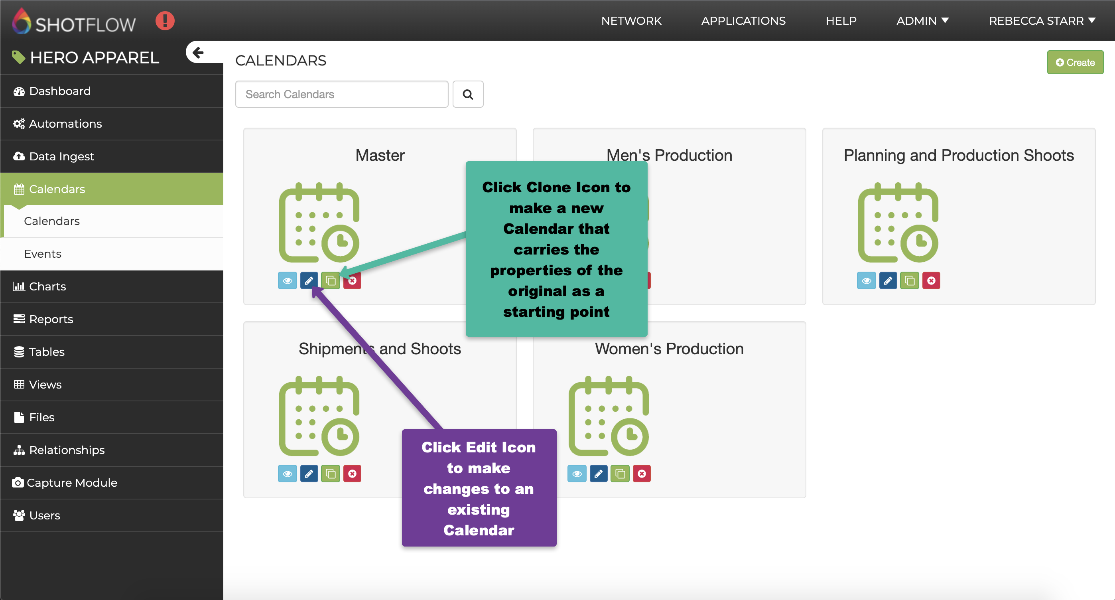Edit the Master calendar pencil icon
Viewport: 1115px width, 600px height.
309,280
